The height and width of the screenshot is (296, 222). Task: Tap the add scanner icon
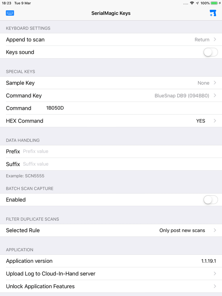(213, 13)
